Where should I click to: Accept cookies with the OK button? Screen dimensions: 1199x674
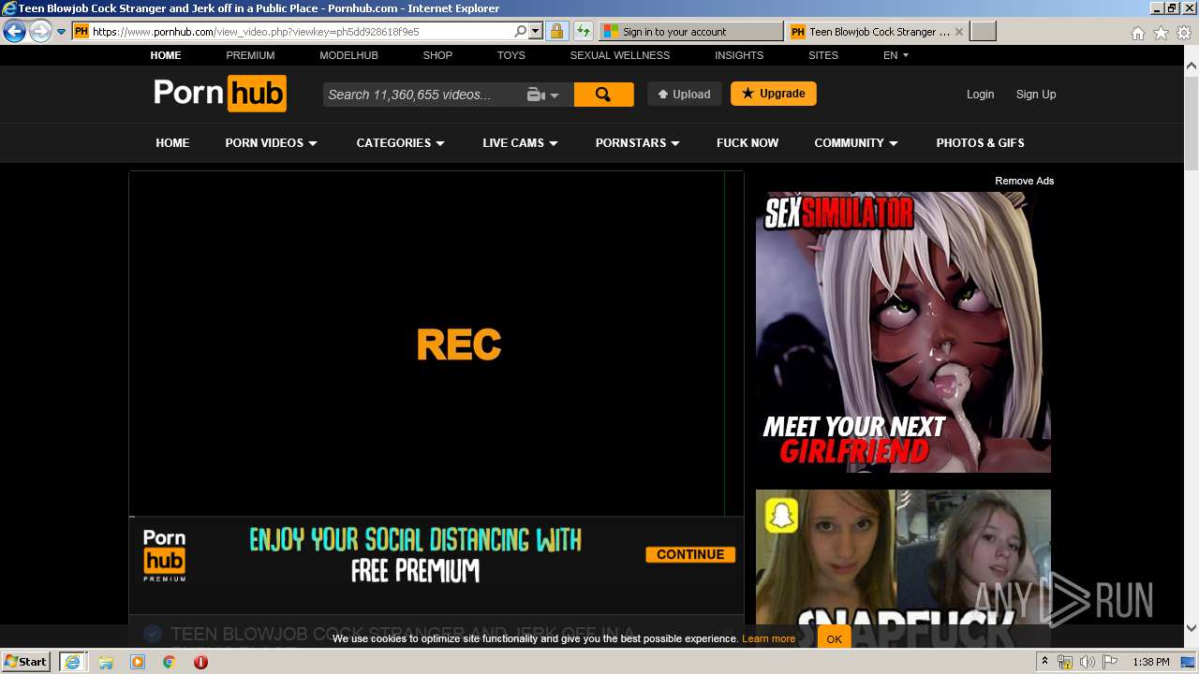point(834,638)
